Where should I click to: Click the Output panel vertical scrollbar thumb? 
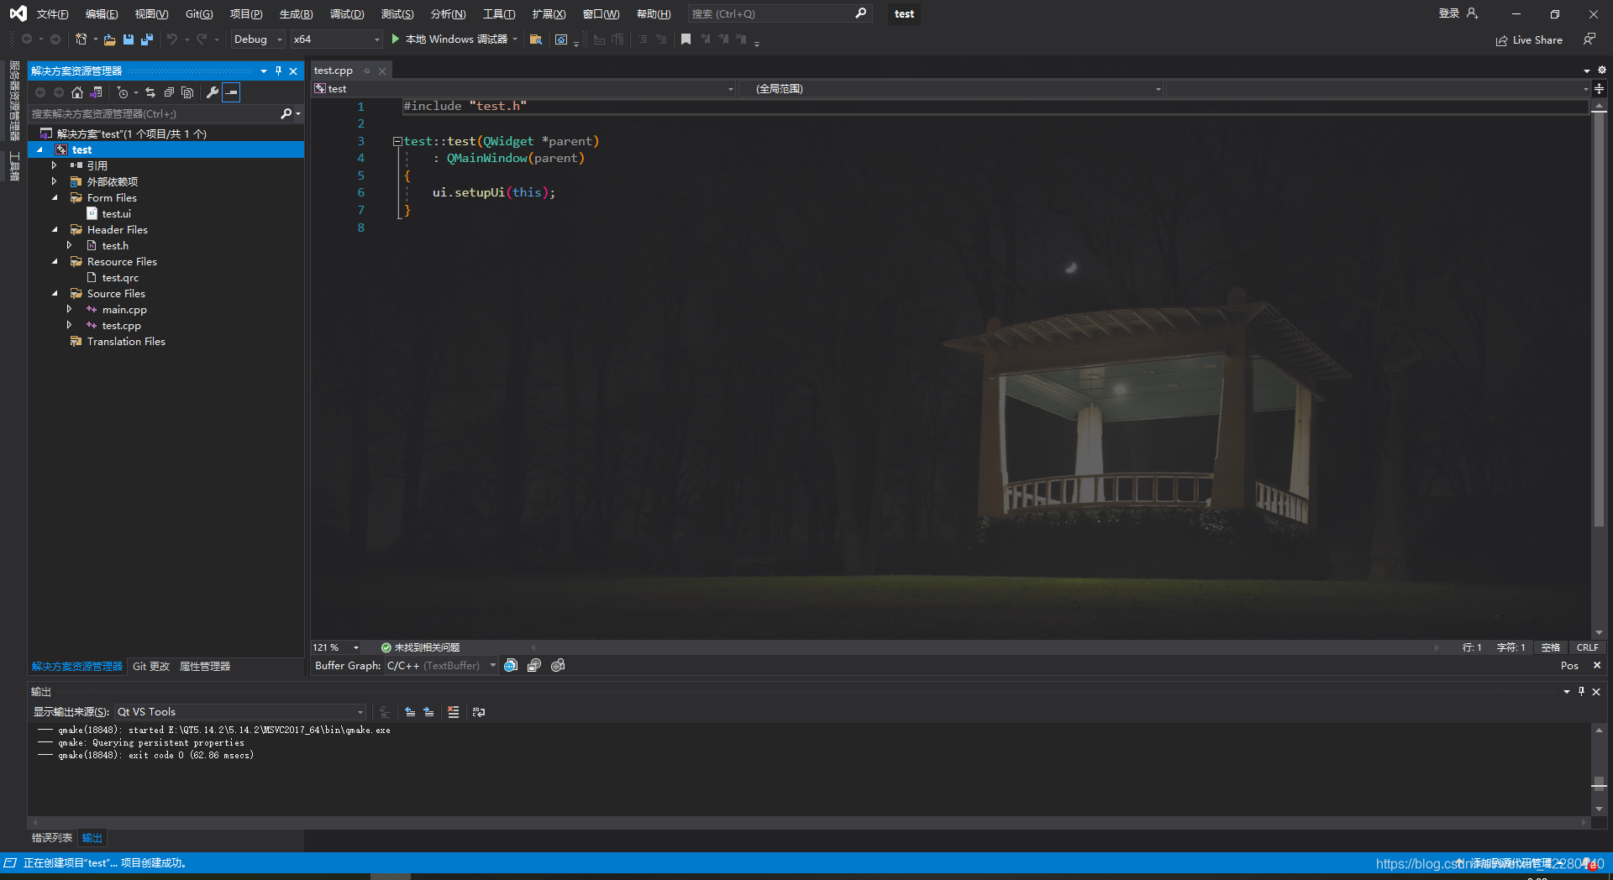tap(1599, 783)
